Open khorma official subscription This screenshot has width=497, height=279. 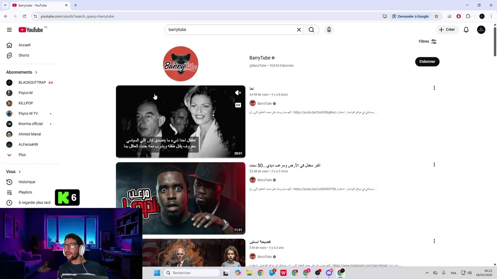click(x=30, y=124)
